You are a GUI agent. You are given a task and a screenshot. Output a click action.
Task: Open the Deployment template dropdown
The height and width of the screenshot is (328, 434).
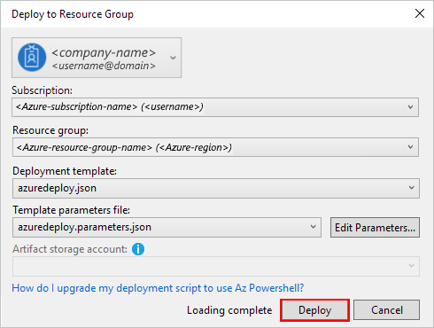(x=216, y=188)
